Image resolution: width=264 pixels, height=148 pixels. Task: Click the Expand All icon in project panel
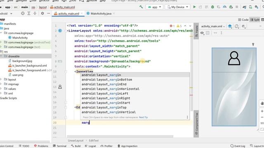coord(29,13)
